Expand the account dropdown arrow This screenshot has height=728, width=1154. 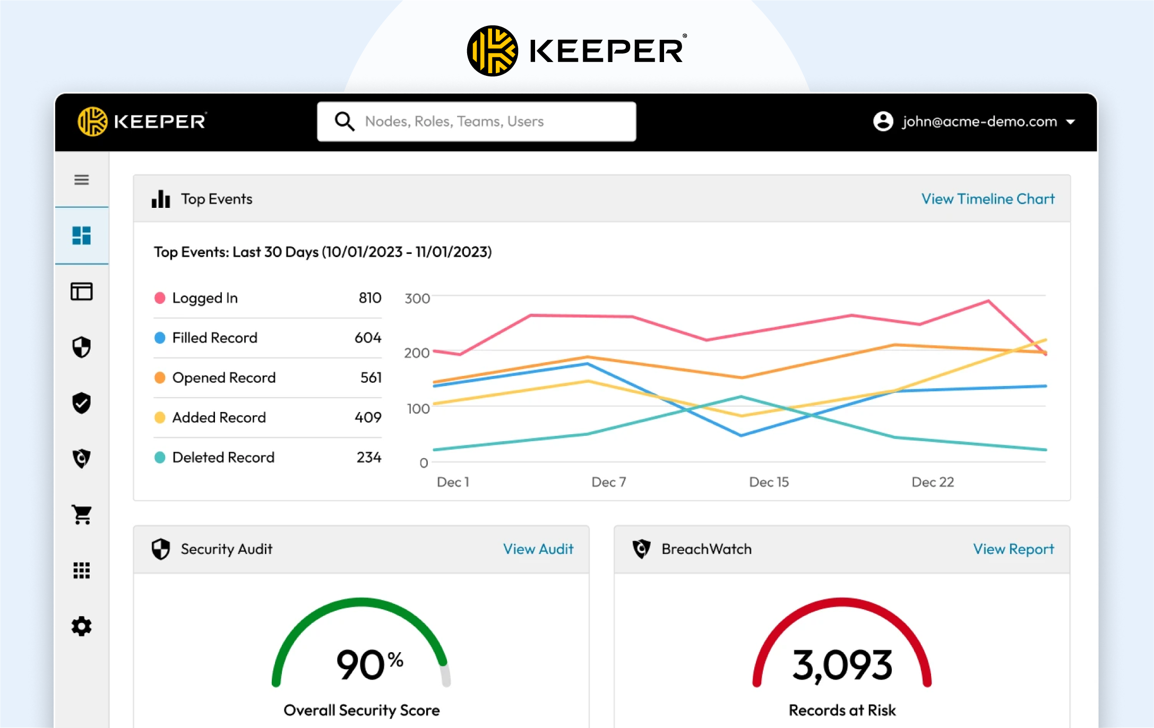click(1071, 122)
